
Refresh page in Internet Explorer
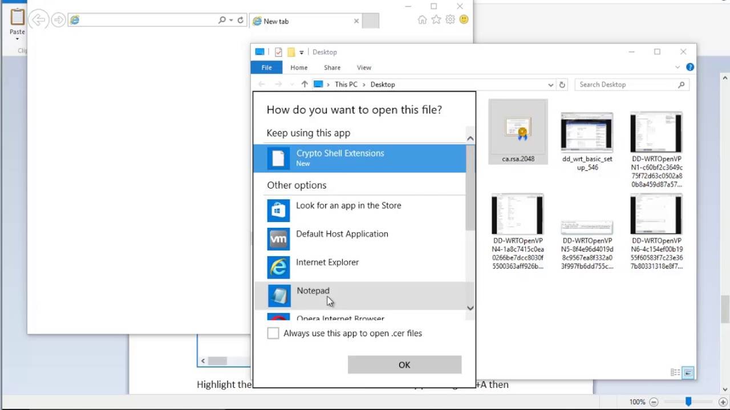240,20
